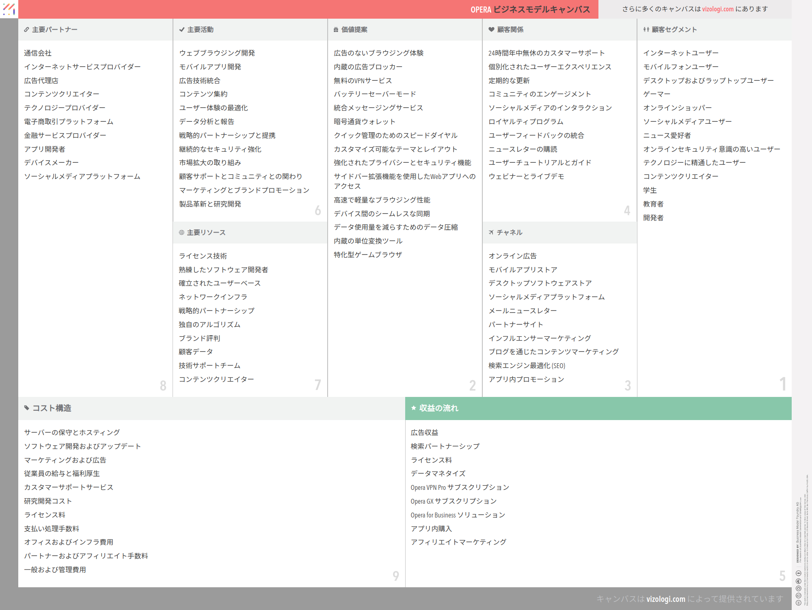
Task: Open the vizologi.com link in top banner
Action: coord(717,9)
